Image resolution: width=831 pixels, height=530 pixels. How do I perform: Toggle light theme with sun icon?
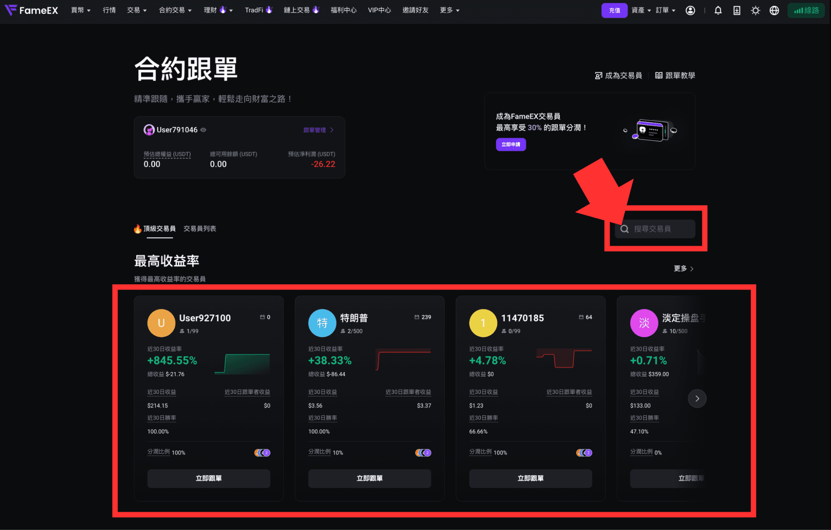click(x=756, y=11)
